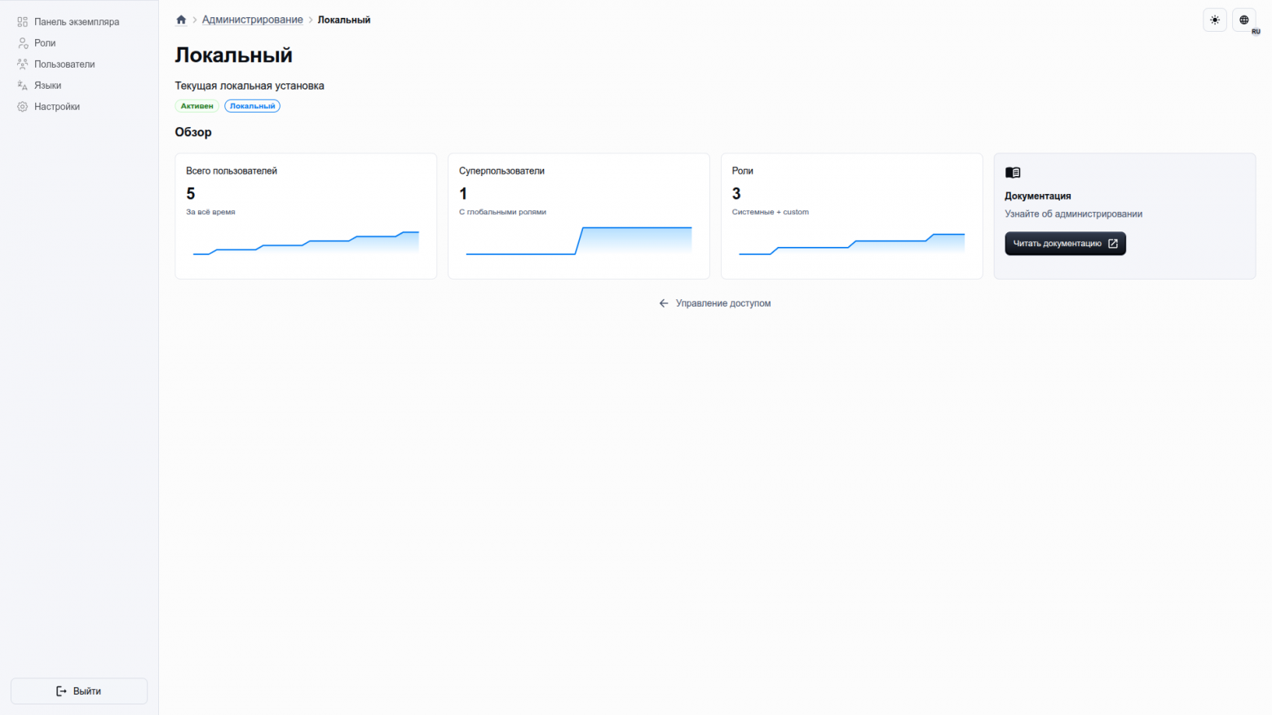This screenshot has width=1272, height=715.
Task: Follow the Управление доступом link
Action: pos(722,303)
